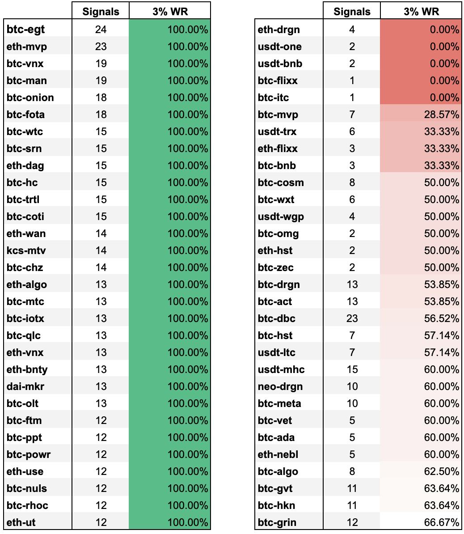This screenshot has height=534, width=464.
Task: Select the eth-ut pair cell
Action: [21, 522]
